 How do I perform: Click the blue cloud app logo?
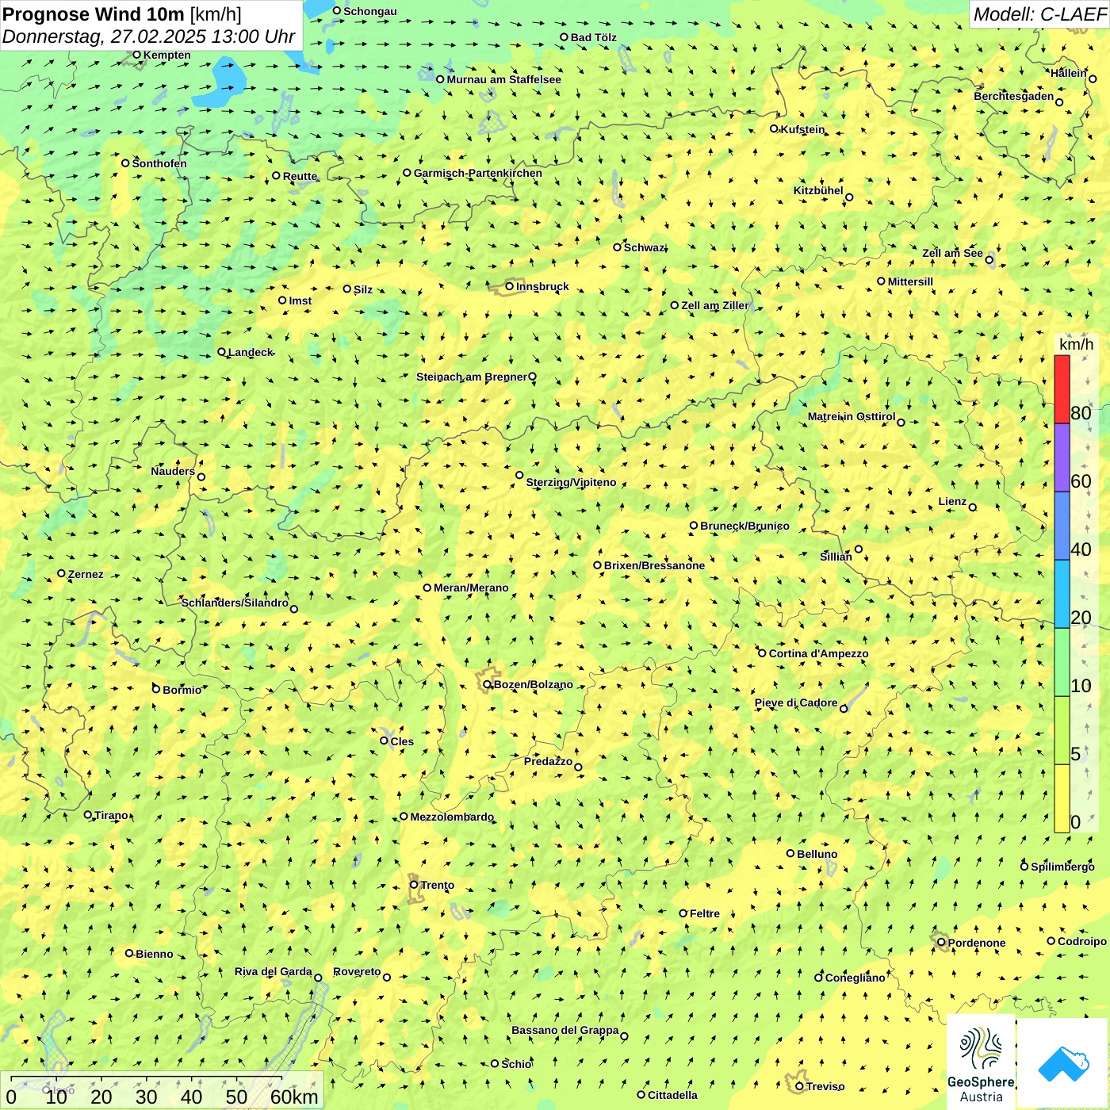[1063, 1063]
